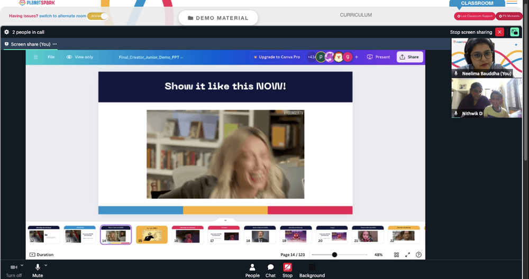
Task: Open the People panel
Action: pos(252,271)
